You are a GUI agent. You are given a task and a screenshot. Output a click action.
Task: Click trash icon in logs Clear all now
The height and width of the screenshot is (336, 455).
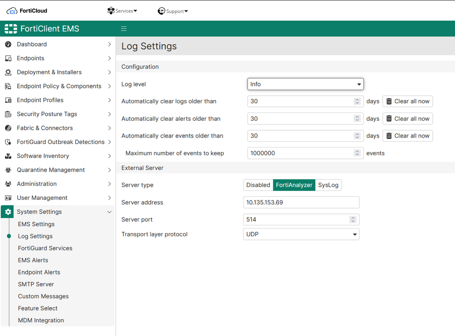[389, 101]
